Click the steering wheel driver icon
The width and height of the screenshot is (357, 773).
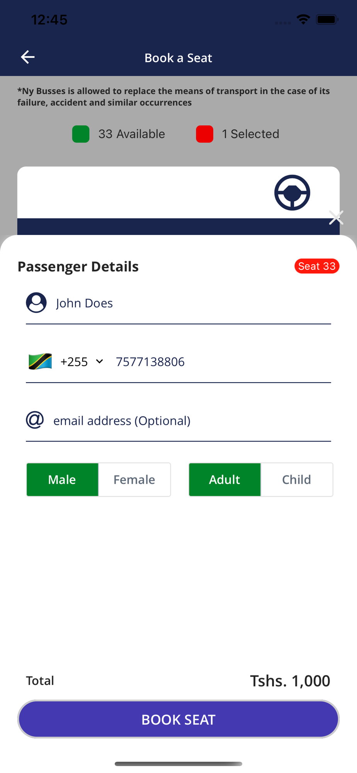pos(292,192)
